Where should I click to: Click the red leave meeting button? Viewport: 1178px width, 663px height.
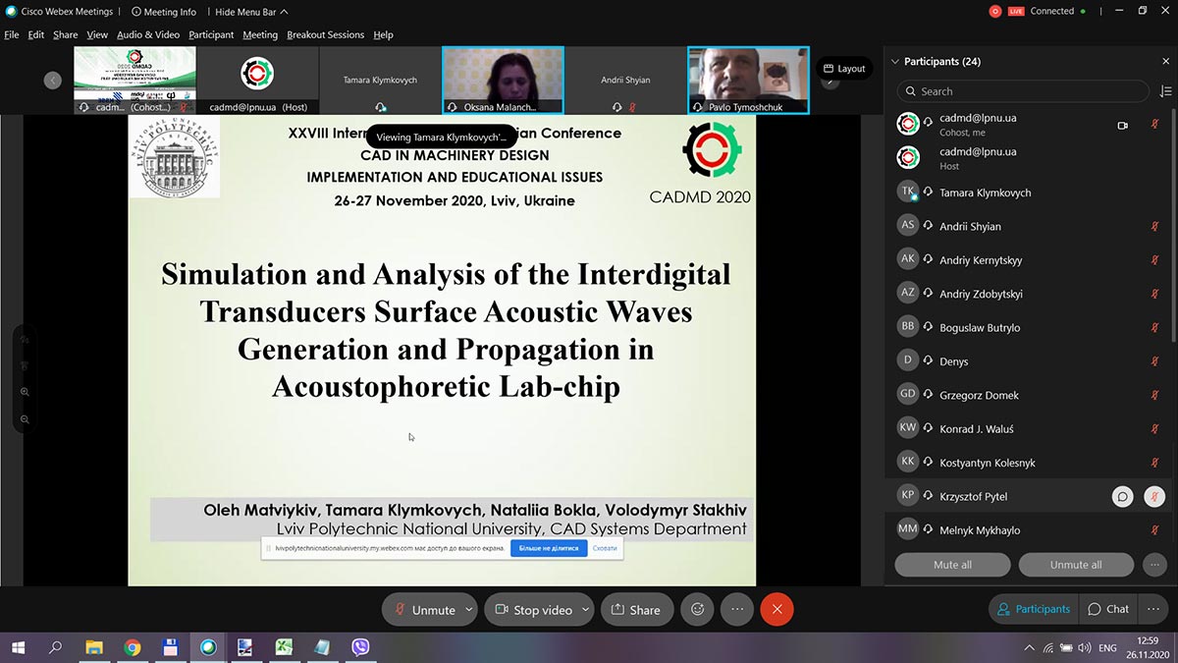click(776, 609)
